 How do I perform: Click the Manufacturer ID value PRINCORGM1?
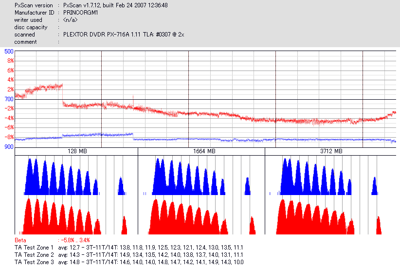81,13
